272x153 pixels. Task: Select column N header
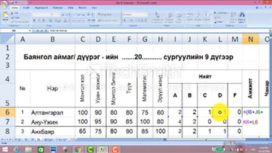tap(250, 39)
